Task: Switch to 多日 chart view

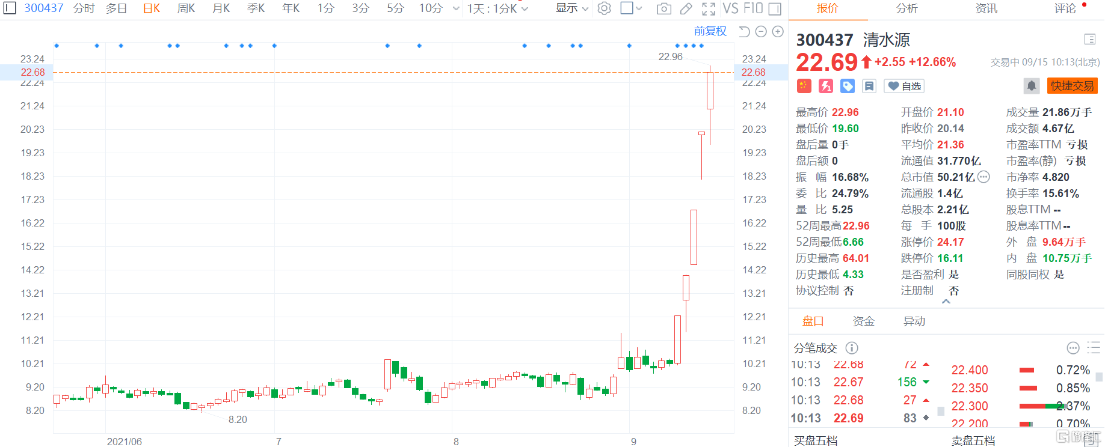Action: click(x=116, y=8)
